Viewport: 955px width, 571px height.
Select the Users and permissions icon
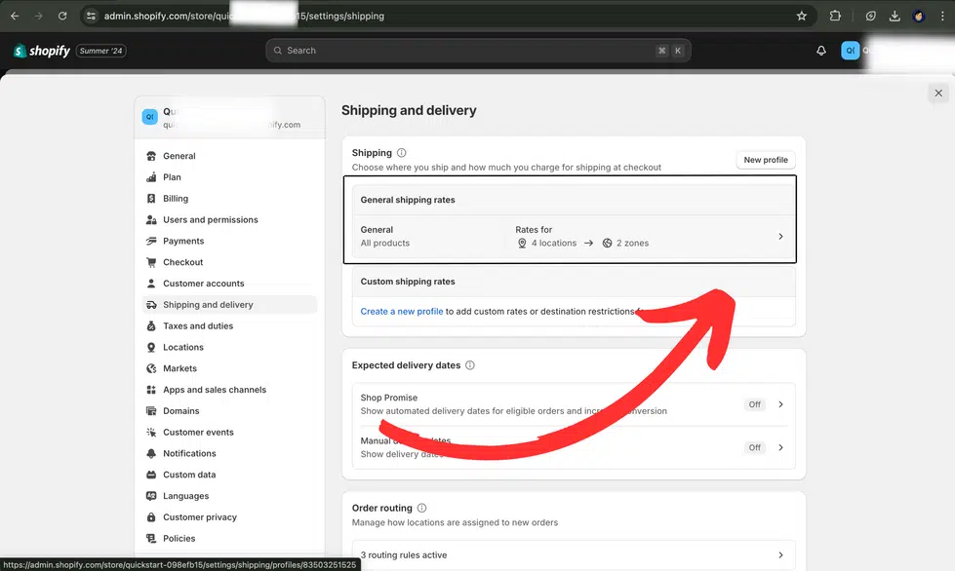coord(152,219)
